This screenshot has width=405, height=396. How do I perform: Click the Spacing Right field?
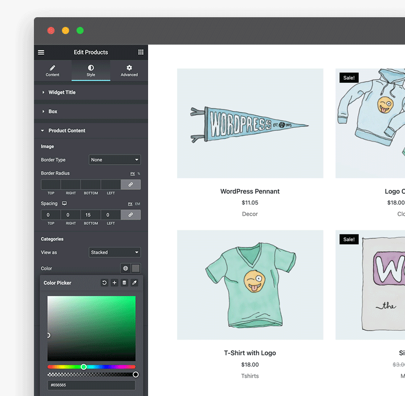coord(71,215)
